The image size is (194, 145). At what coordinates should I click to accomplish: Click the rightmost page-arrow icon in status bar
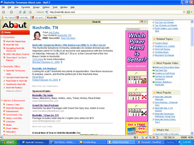157,137
